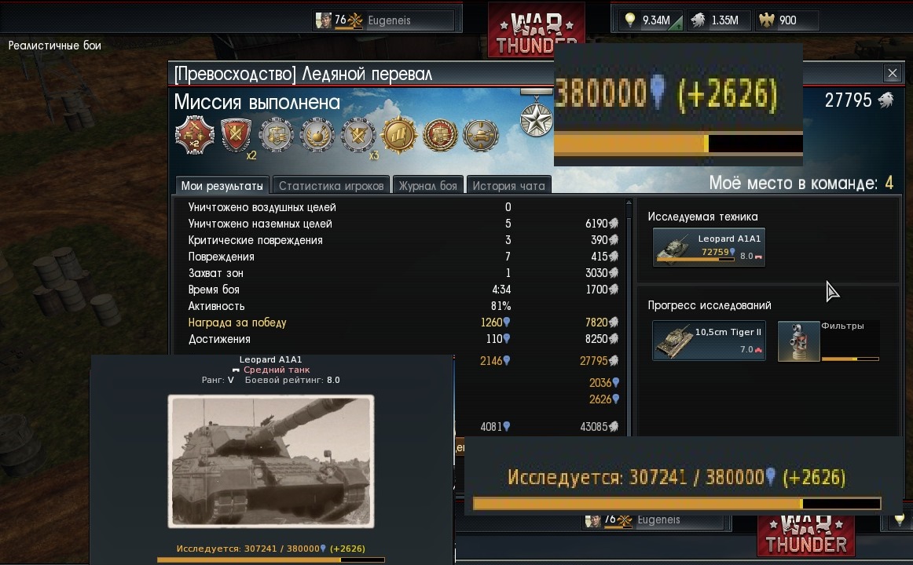Click the first red x2 award medal

tap(195, 135)
